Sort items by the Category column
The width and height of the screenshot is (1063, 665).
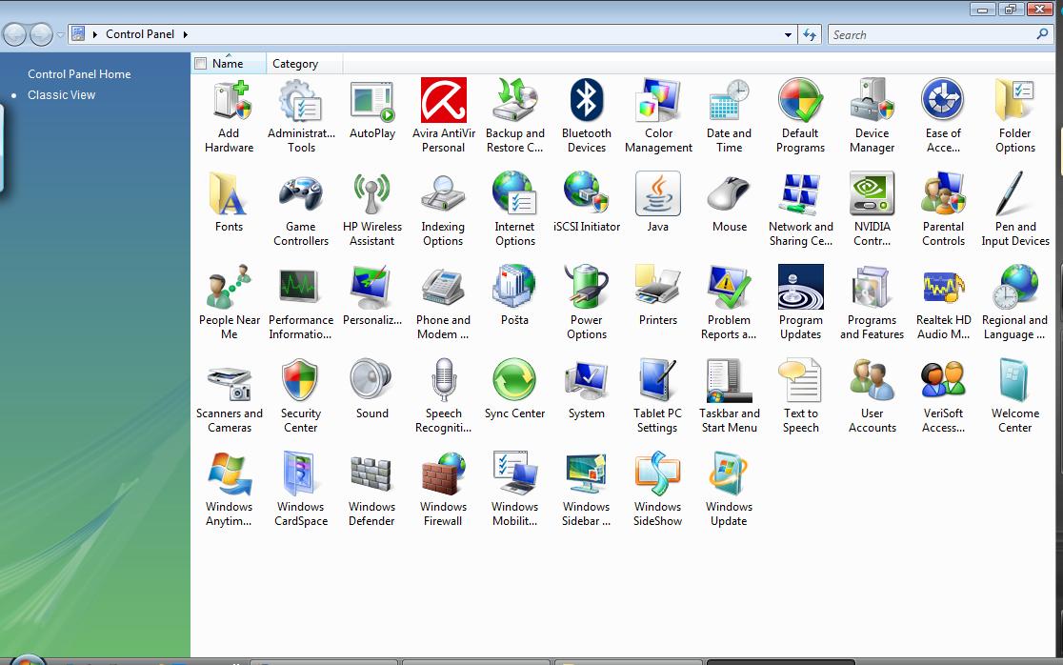click(x=295, y=64)
